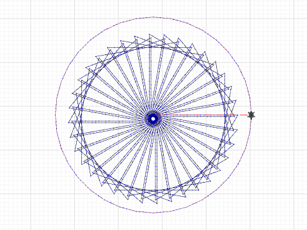Click the short red segment beside the turtle
Image resolution: width=307 pixels, height=230 pixels.
point(244,115)
